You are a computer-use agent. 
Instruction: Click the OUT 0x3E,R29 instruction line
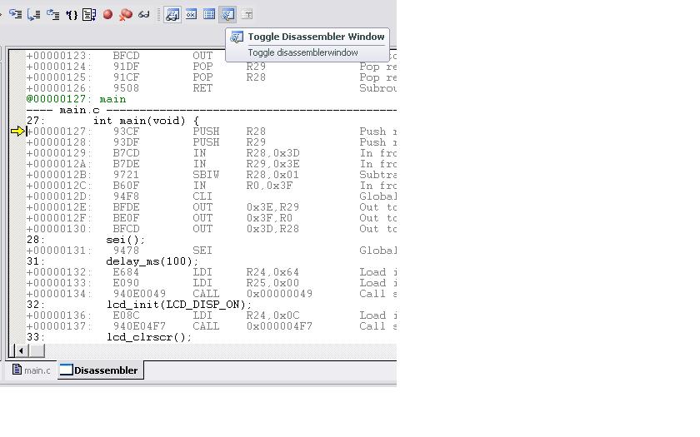pos(211,207)
